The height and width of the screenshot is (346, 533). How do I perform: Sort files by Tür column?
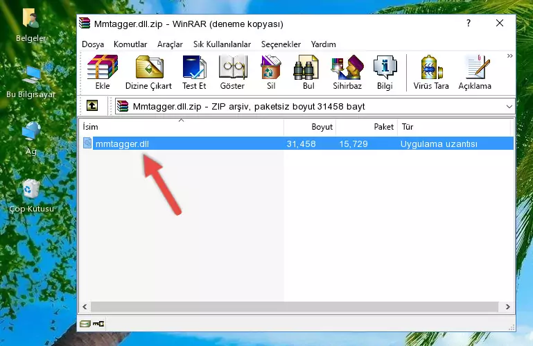coord(454,127)
